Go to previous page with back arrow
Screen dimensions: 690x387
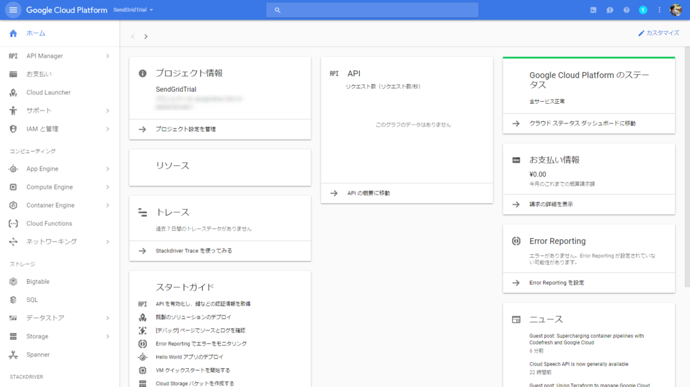[x=133, y=36]
